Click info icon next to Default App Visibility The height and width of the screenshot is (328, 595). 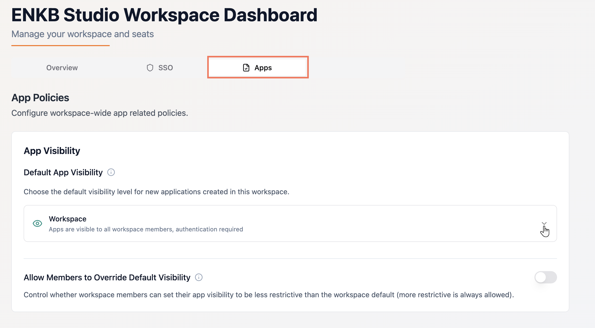[111, 172]
